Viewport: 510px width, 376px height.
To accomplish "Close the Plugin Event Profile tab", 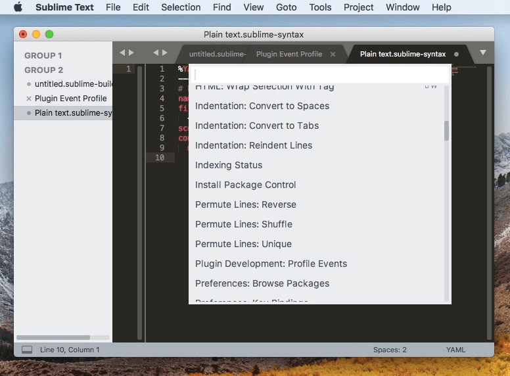I will [333, 54].
